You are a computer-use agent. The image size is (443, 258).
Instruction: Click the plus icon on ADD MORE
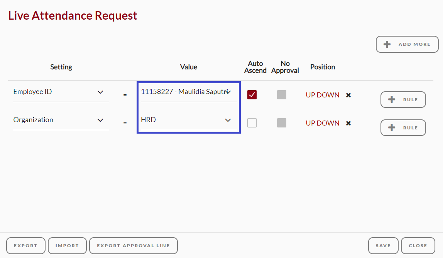point(387,44)
